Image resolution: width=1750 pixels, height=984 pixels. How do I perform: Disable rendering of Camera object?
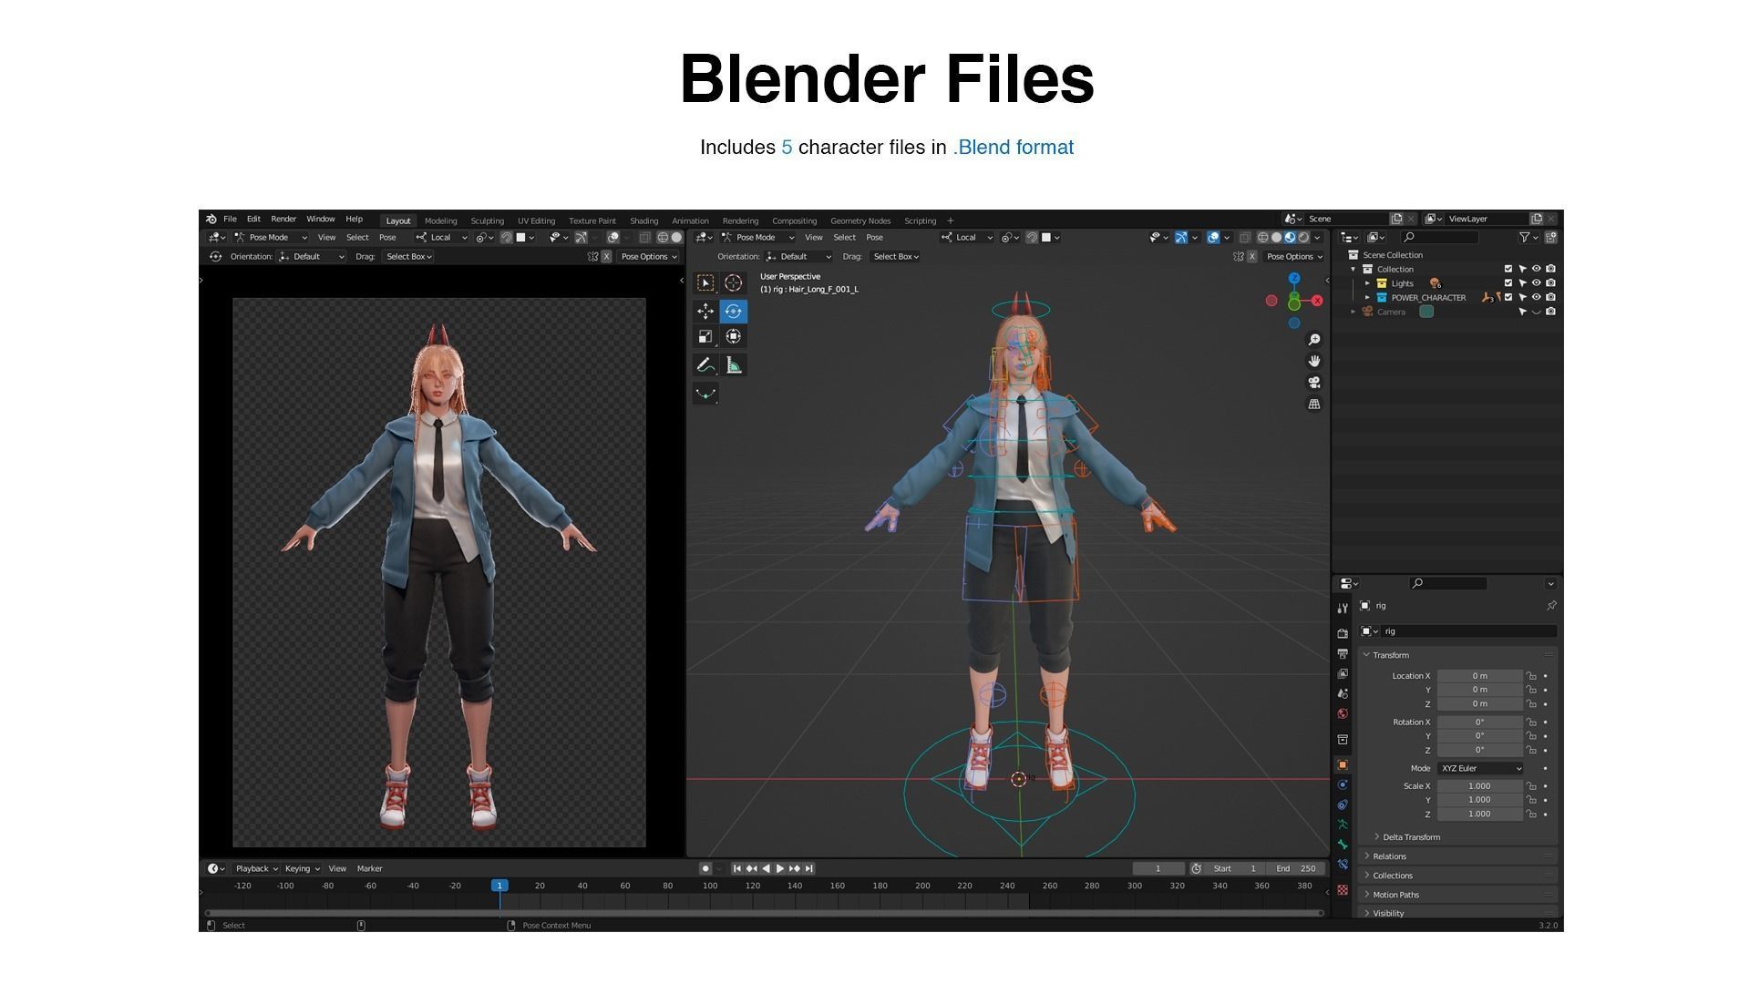click(1550, 312)
